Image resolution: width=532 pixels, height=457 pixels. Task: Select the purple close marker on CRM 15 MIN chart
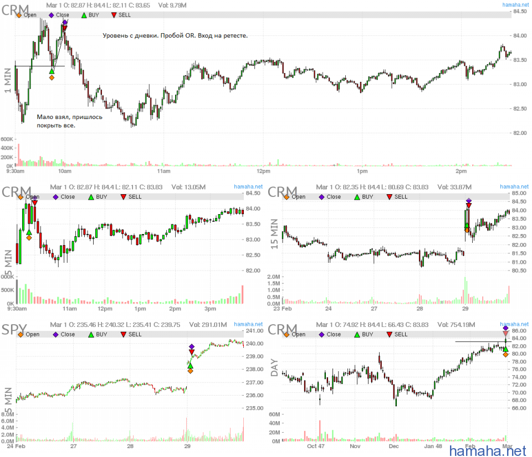pyautogui.click(x=469, y=200)
